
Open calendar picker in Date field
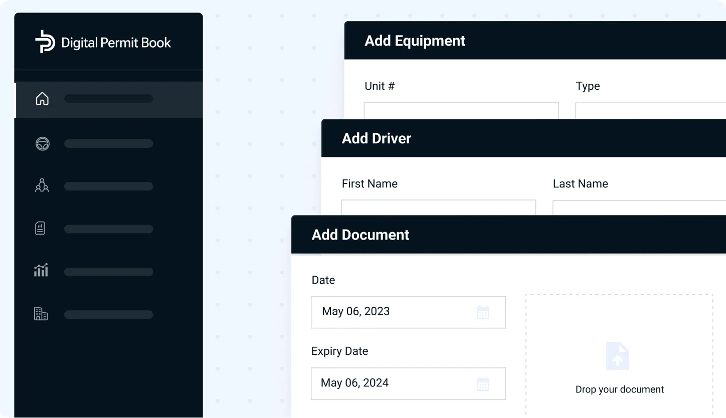(x=483, y=313)
